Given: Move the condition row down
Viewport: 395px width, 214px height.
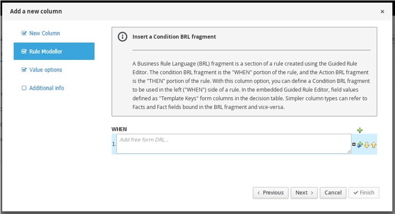Looking at the screenshot, I should pyautogui.click(x=367, y=144).
